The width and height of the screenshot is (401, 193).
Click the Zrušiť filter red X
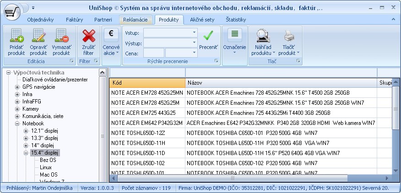(89, 36)
